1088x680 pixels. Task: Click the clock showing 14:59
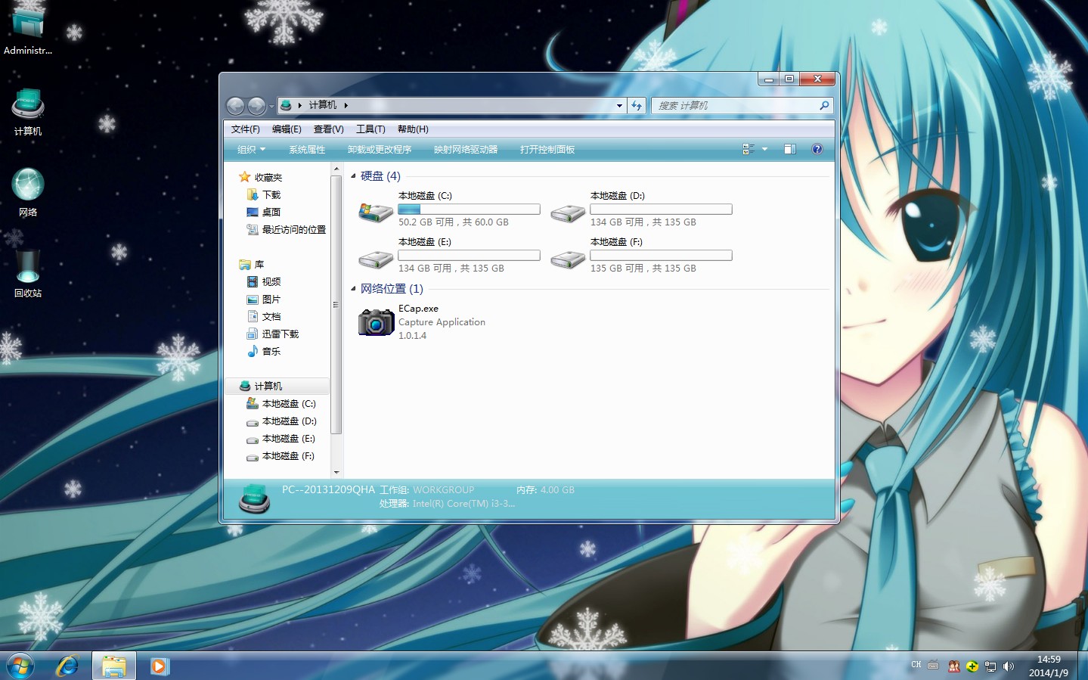click(1049, 660)
